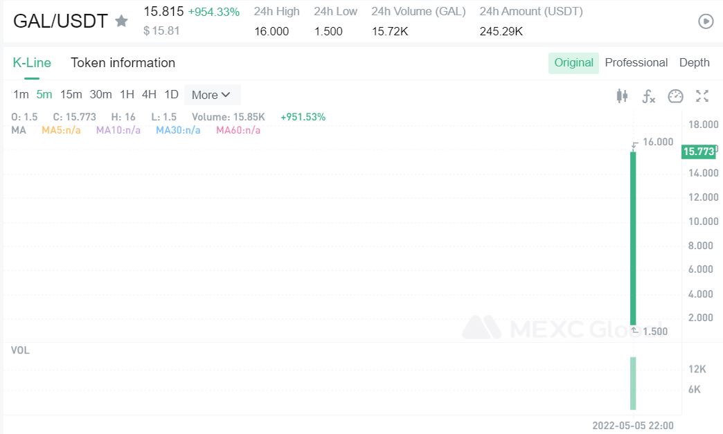Set the chart interval to 30m
The image size is (723, 434).
pyautogui.click(x=100, y=94)
